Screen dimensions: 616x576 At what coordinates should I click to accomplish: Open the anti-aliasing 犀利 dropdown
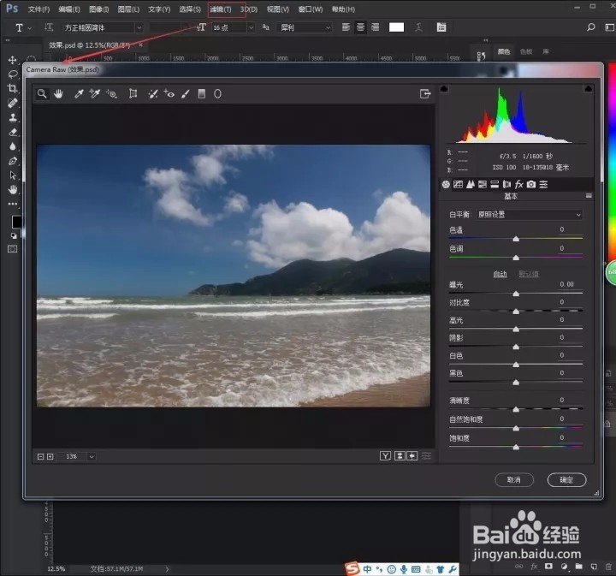pyautogui.click(x=305, y=27)
